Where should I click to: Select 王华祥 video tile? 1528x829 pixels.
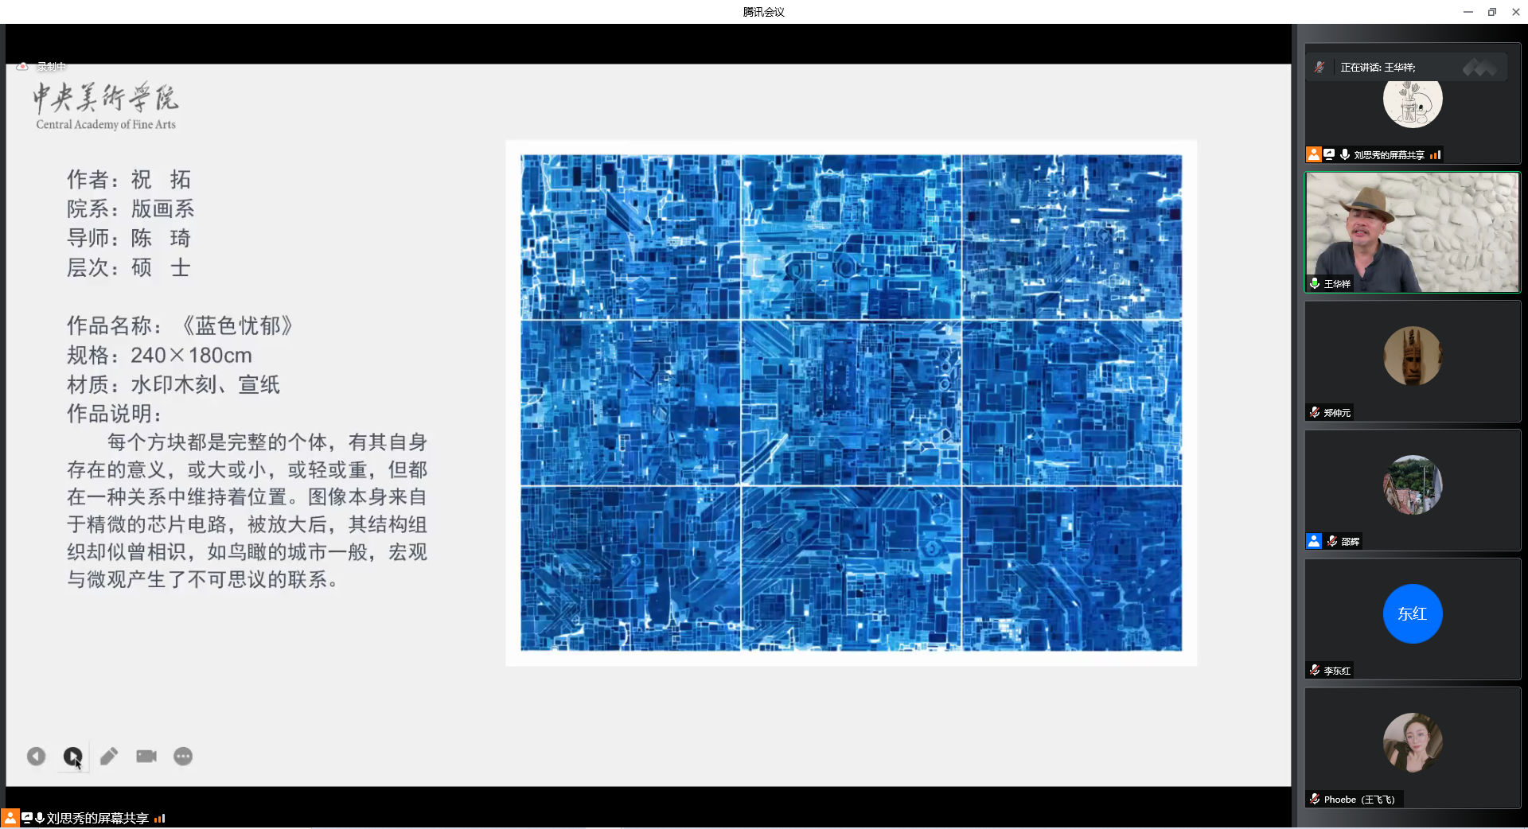tap(1413, 232)
